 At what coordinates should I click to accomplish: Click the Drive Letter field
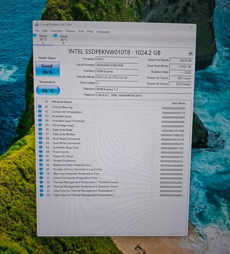[117, 83]
